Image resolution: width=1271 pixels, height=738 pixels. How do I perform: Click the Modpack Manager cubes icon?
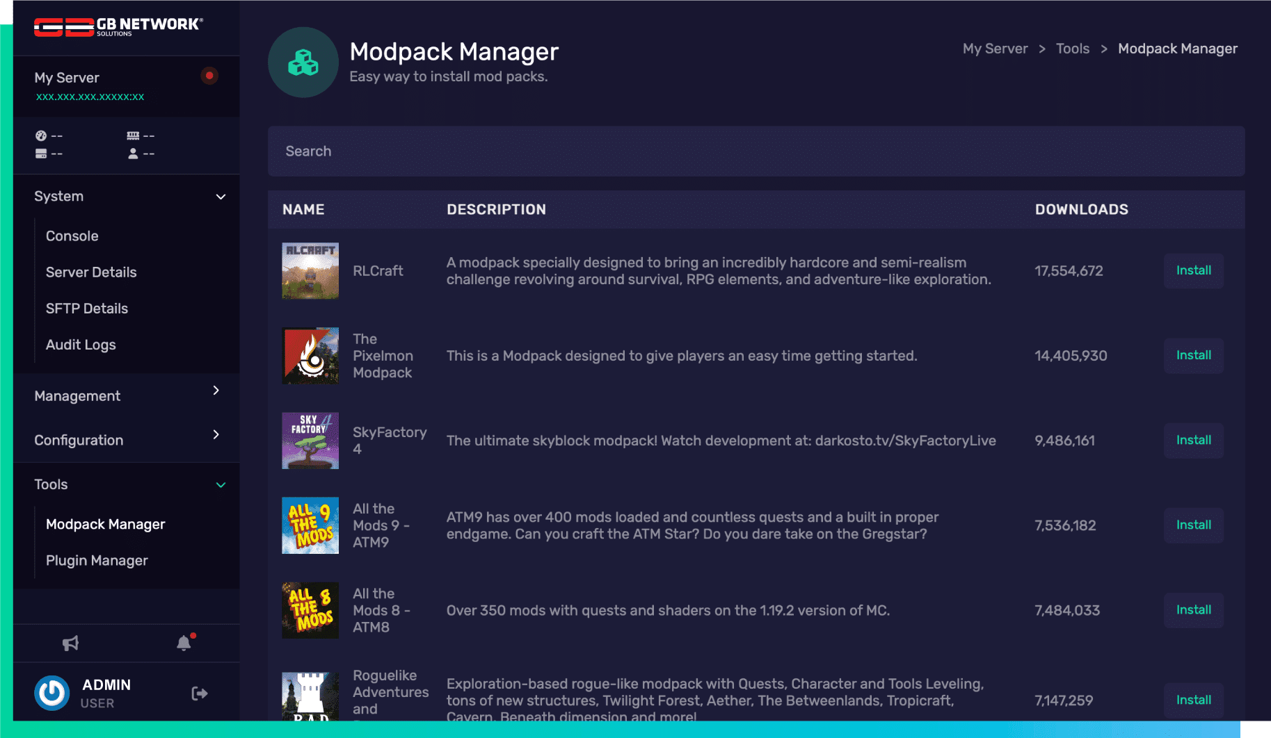(x=303, y=63)
